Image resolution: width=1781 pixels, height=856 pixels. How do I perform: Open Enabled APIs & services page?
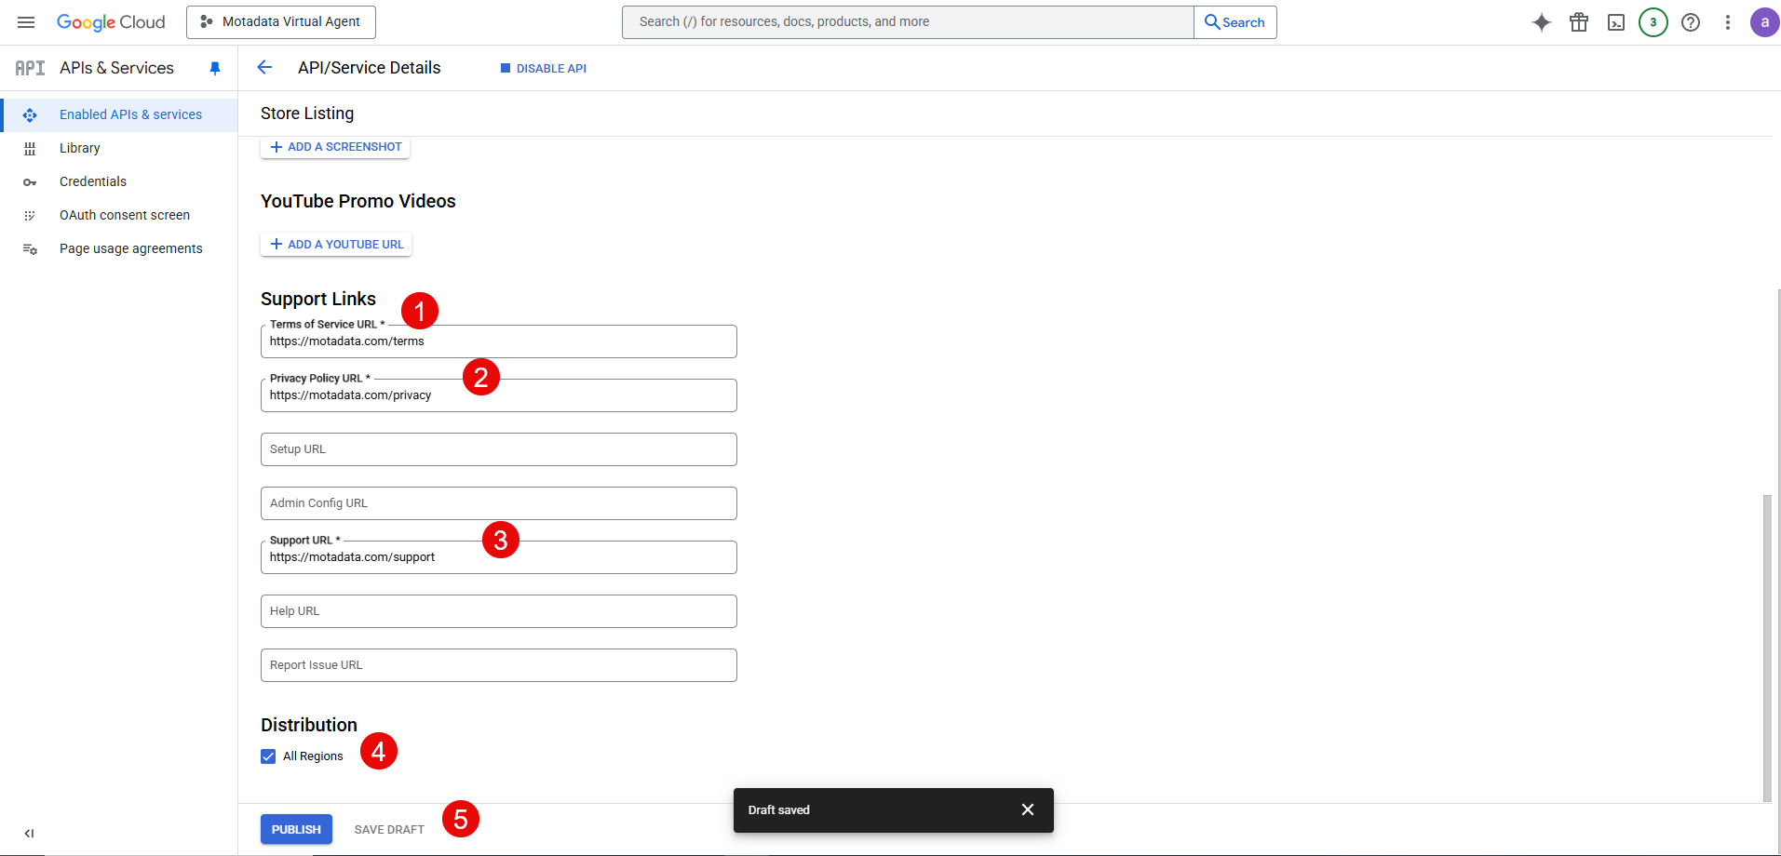tap(130, 114)
